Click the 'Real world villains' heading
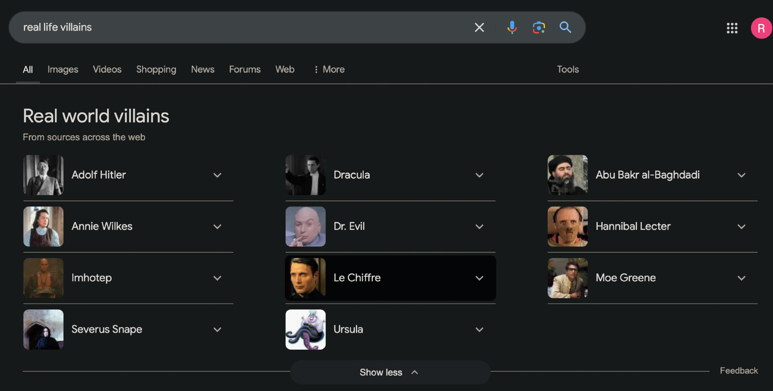Viewport: 773px width, 391px height. (96, 116)
